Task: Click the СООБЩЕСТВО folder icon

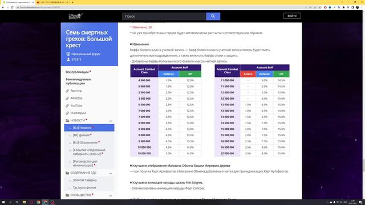Action: (67, 195)
